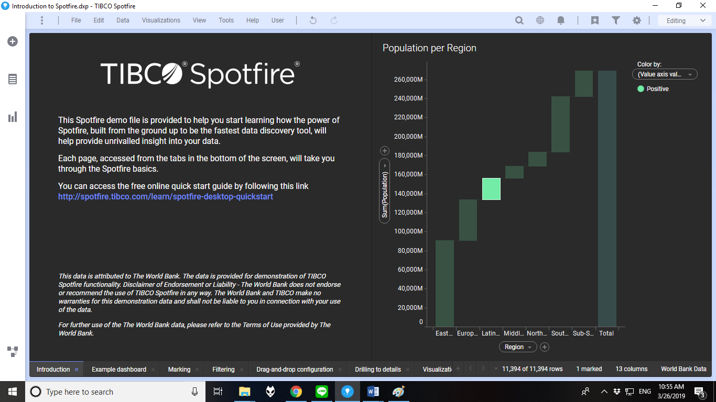Click the Positive legend color swatch

point(641,89)
